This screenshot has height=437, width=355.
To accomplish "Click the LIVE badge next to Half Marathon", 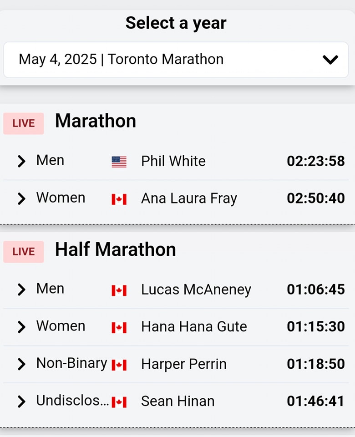I will (x=24, y=252).
